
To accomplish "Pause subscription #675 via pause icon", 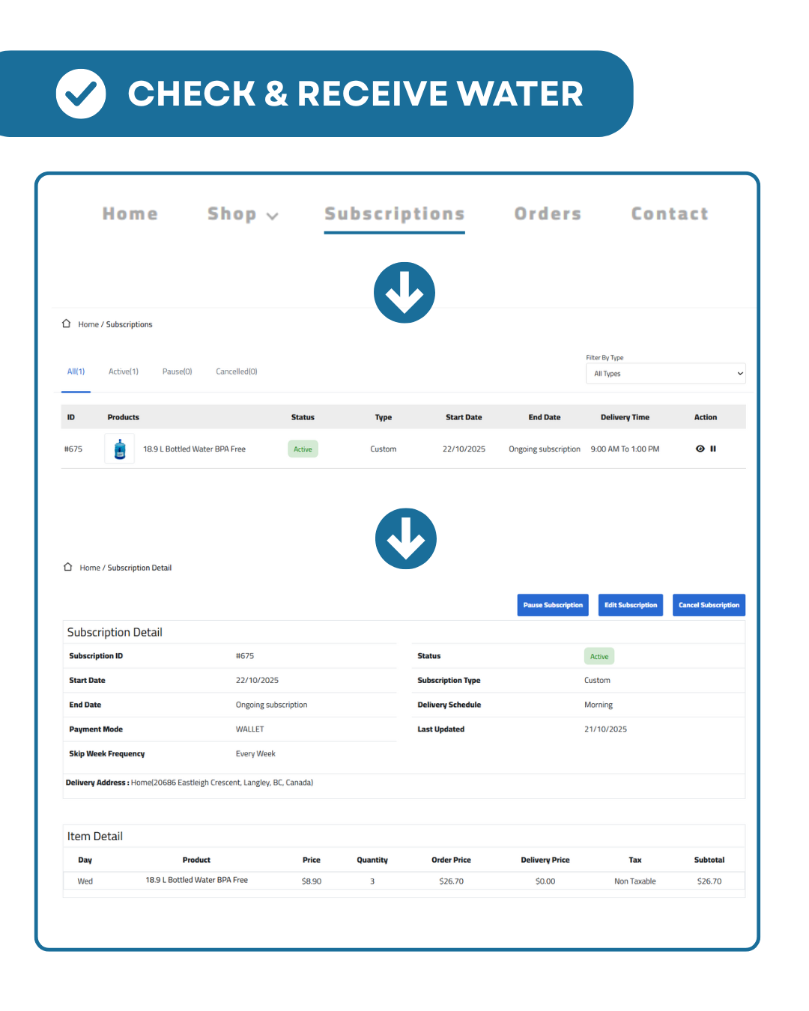I will click(713, 449).
